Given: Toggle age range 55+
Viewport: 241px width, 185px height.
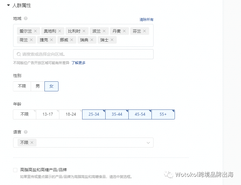Looking at the screenshot, I should [x=163, y=114].
